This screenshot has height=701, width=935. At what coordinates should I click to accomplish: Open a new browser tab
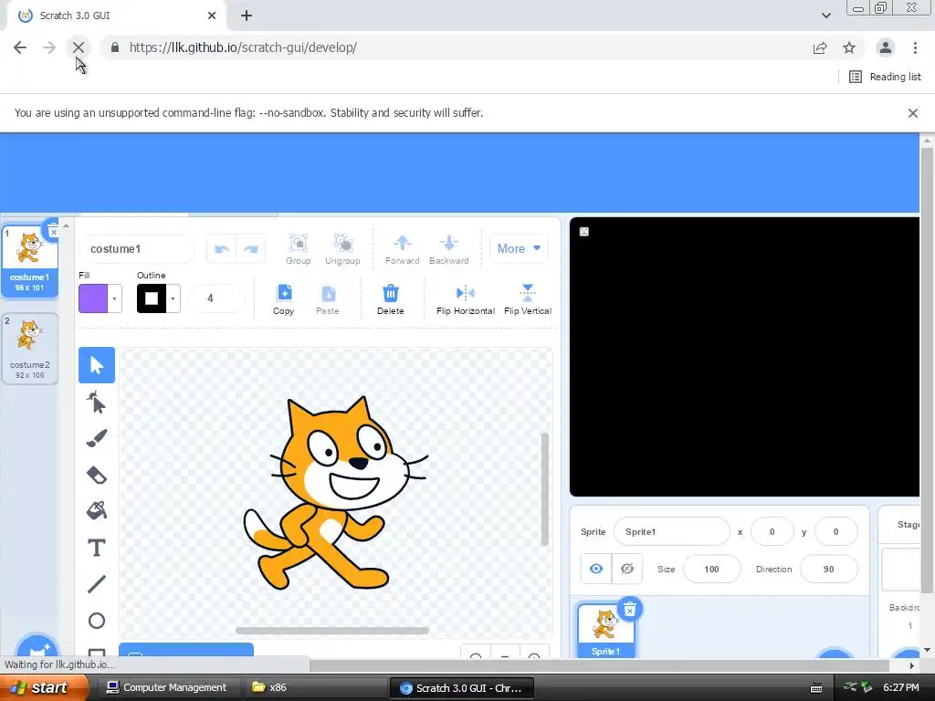click(x=247, y=16)
